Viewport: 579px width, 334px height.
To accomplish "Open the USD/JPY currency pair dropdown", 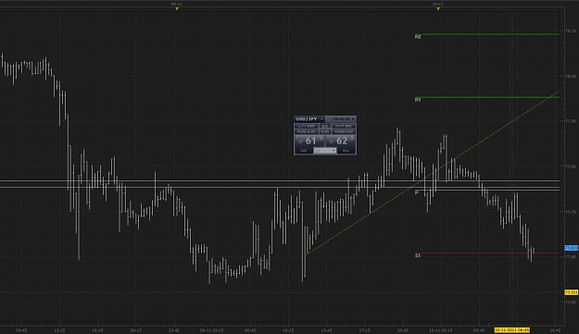I will pos(321,119).
